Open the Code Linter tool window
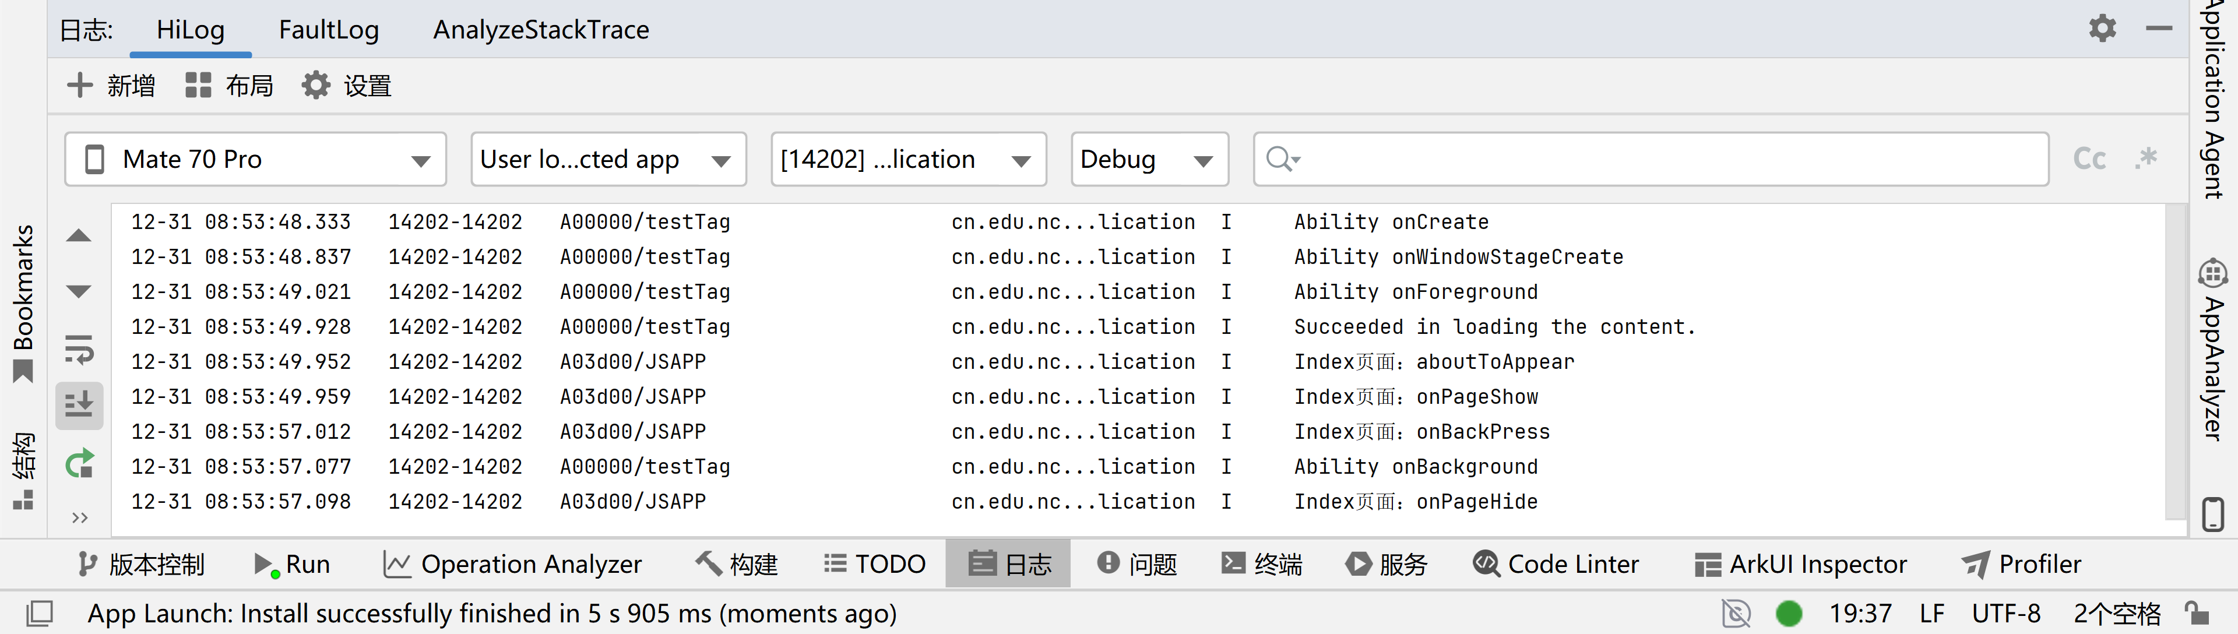This screenshot has width=2238, height=634. pos(1556,565)
